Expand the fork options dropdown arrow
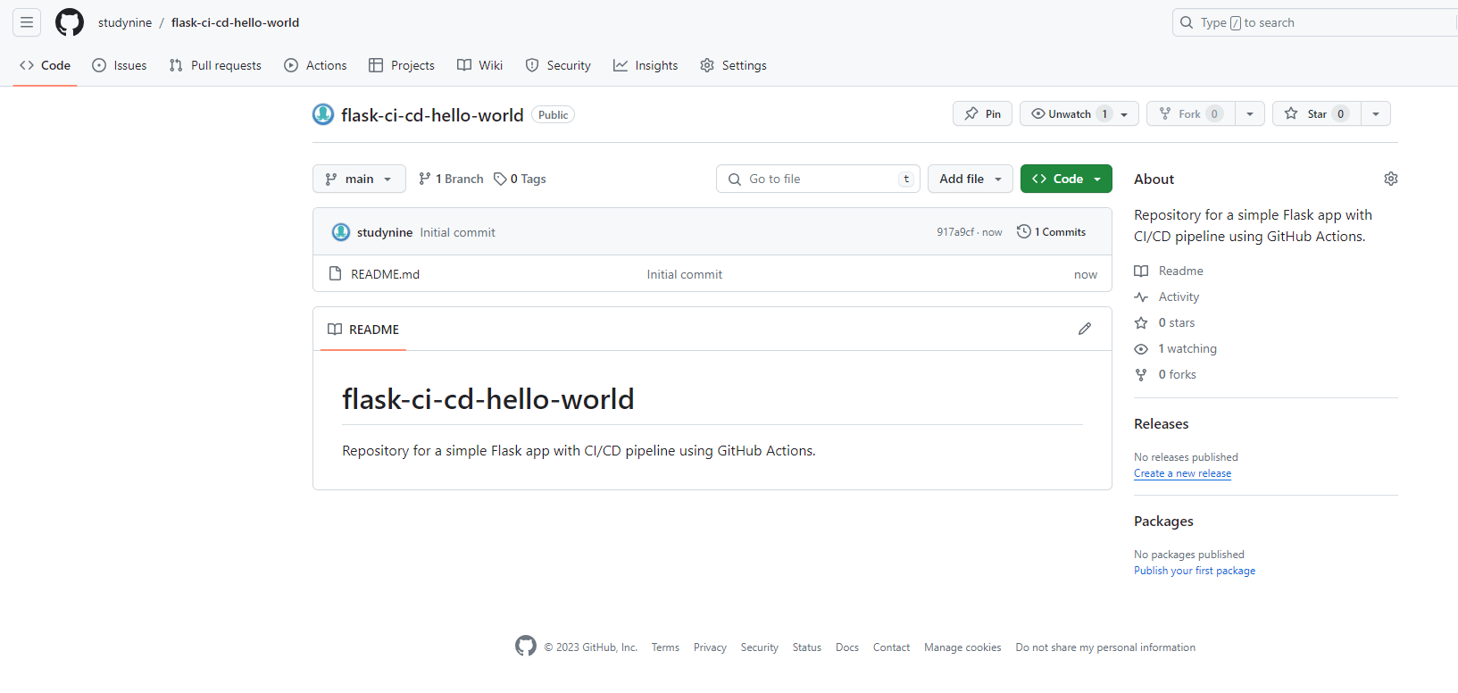1458x693 pixels. pyautogui.click(x=1250, y=113)
